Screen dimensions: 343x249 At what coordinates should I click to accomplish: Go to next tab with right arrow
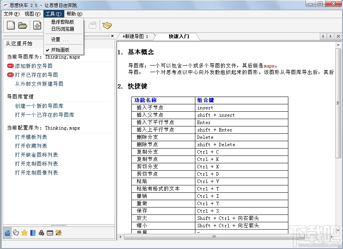click(330, 36)
